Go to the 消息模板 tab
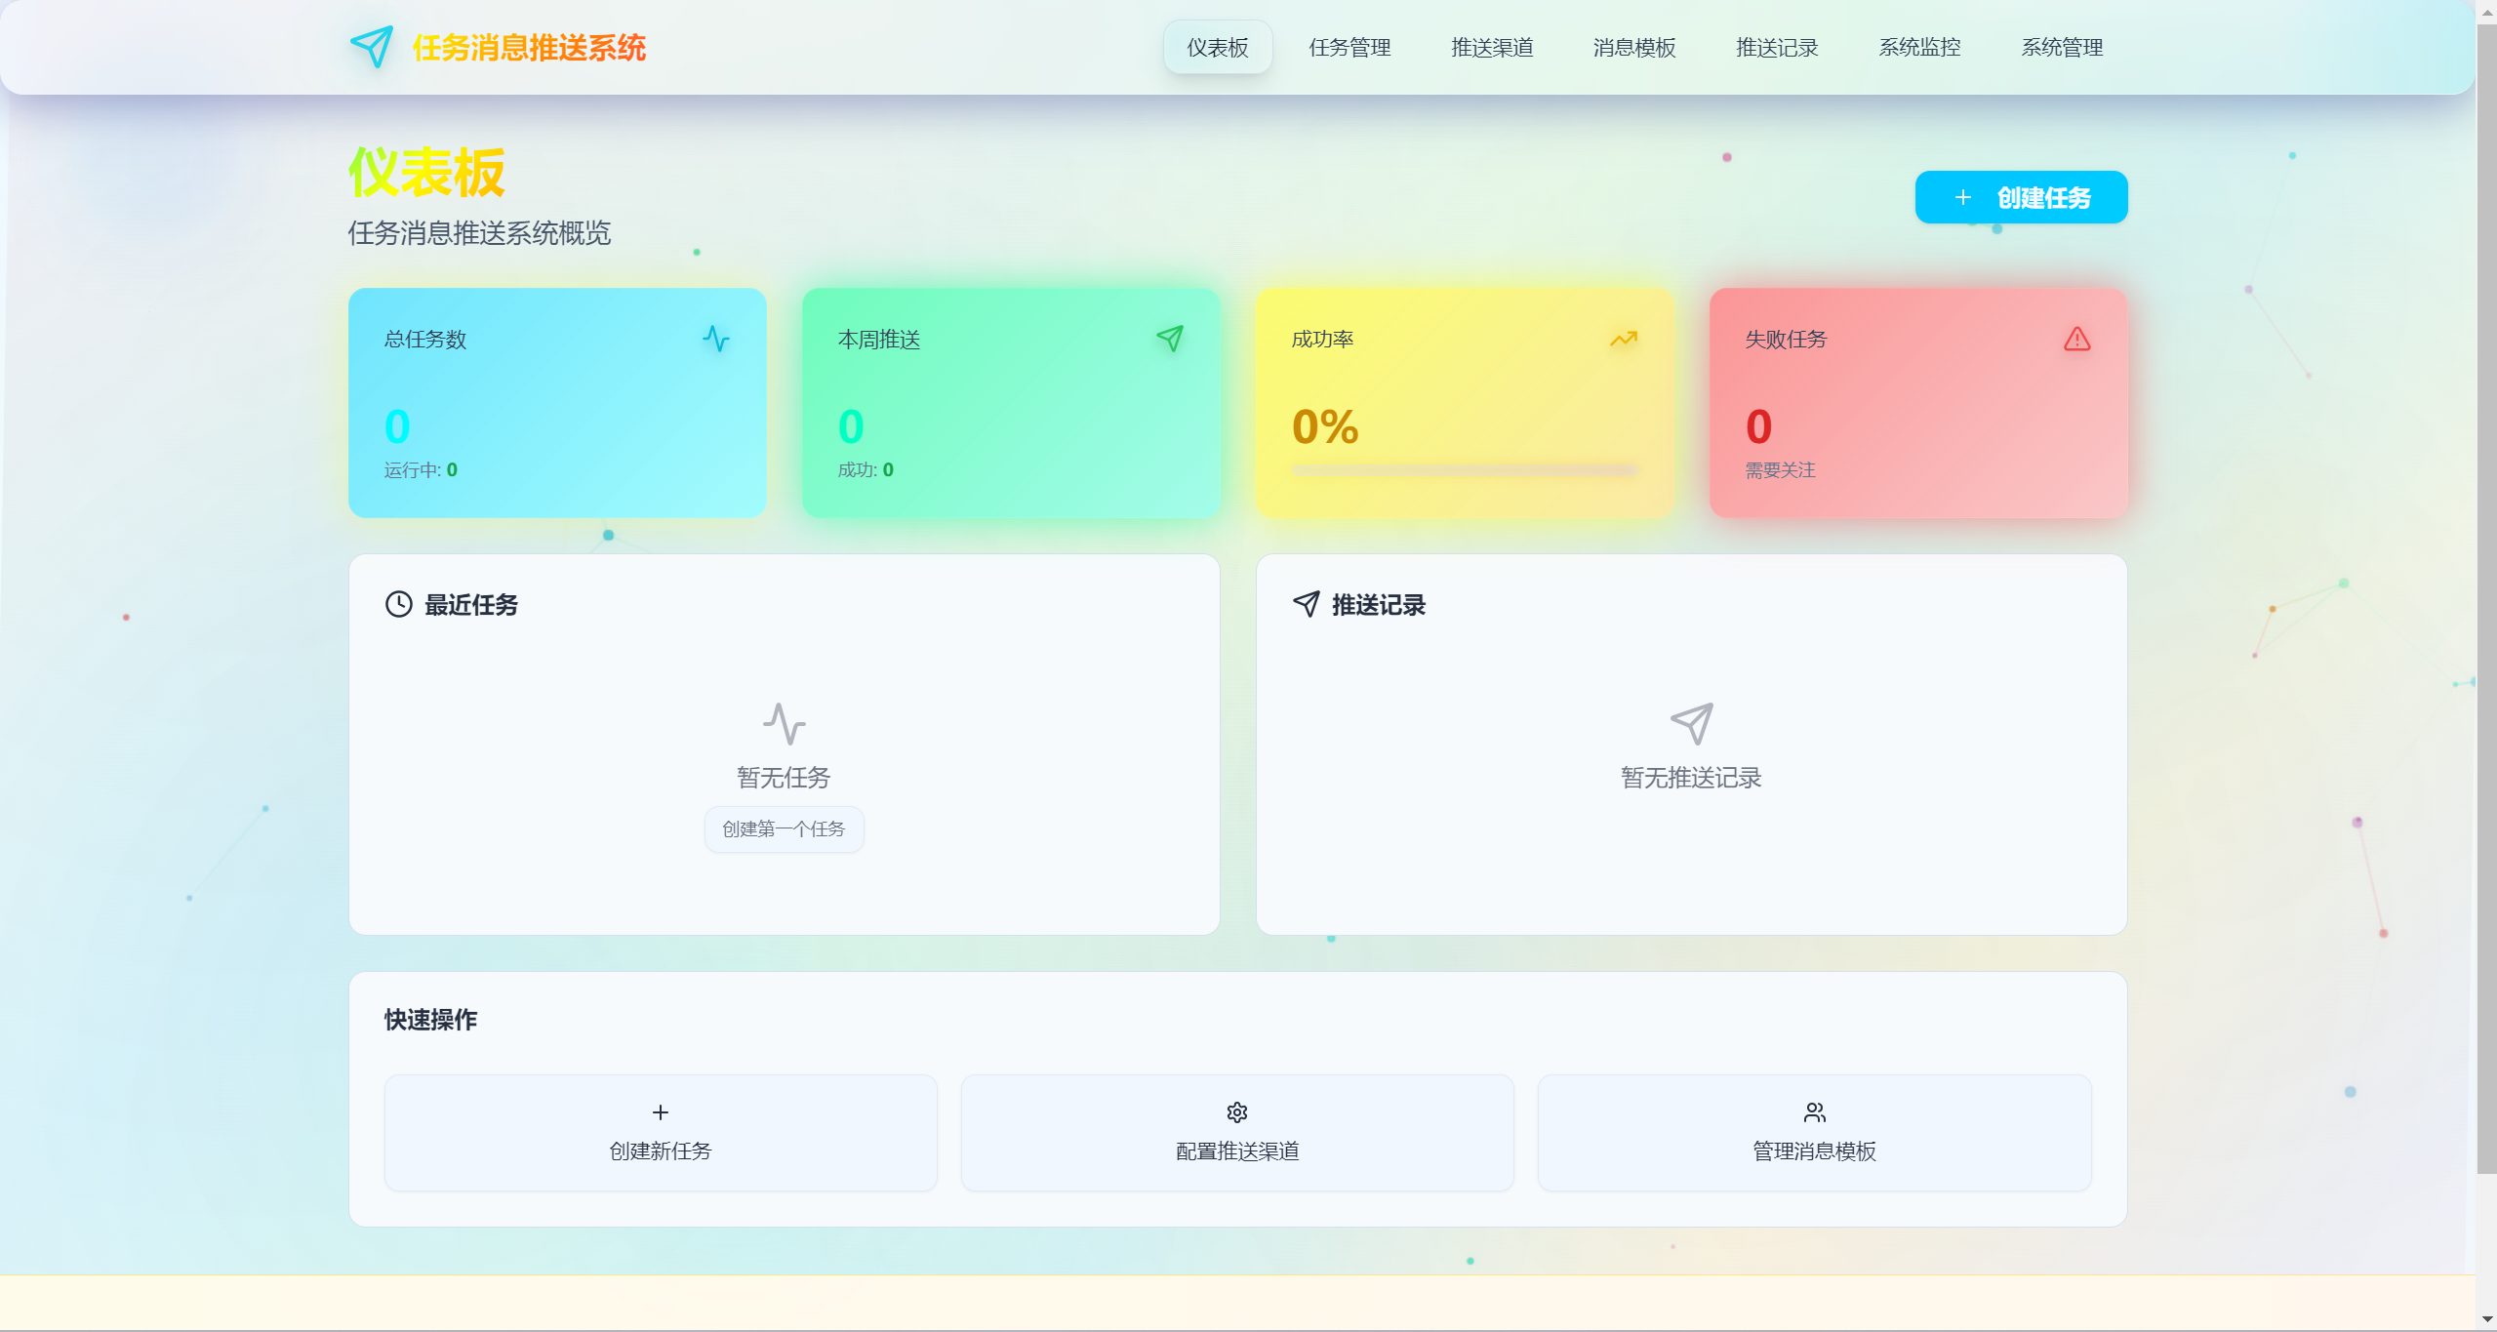2497x1332 pixels. tap(1634, 47)
